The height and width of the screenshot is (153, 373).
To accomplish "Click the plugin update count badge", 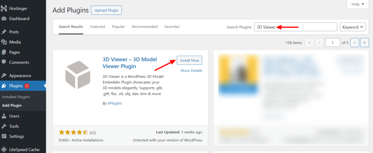I will 27,86.
